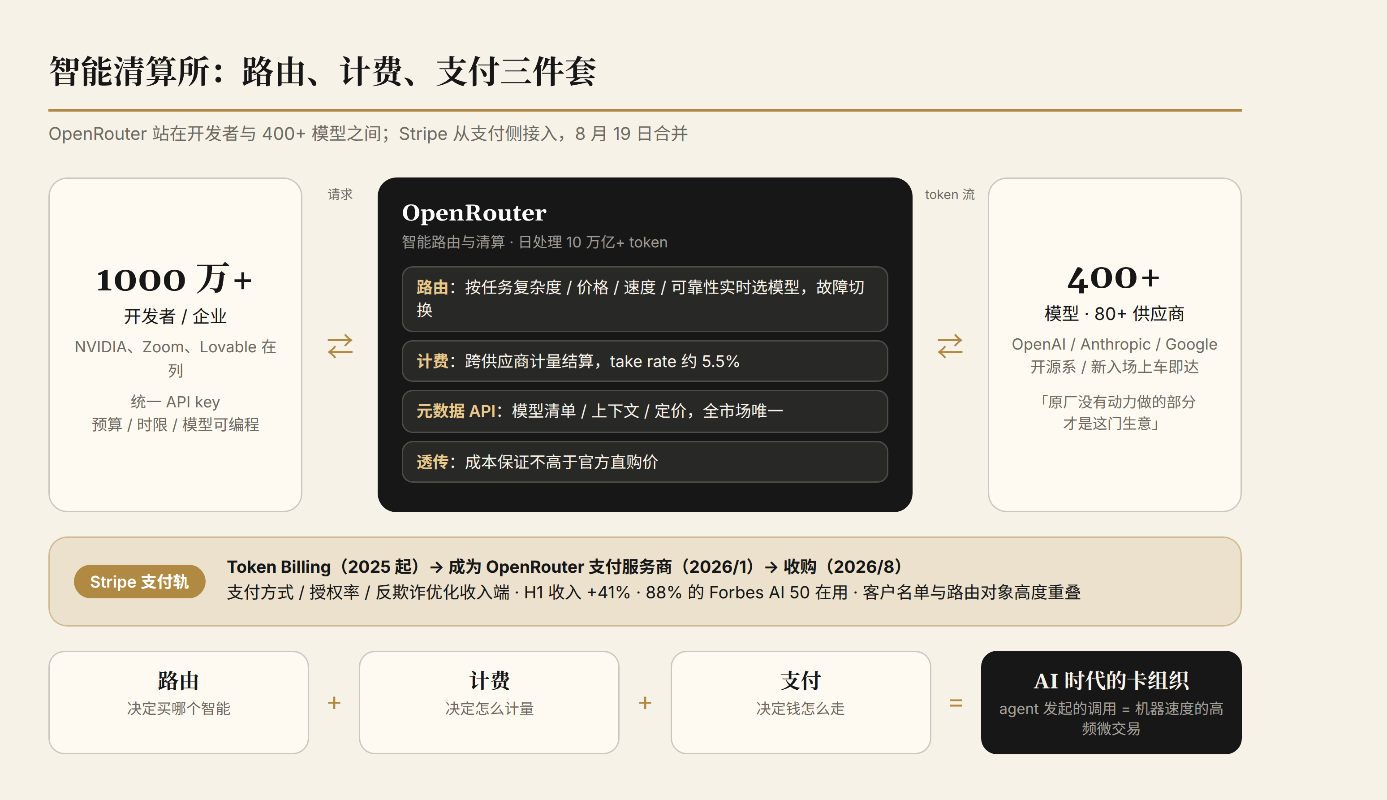Click the 决定钱怎么走 caption
Viewport: 1387px width, 800px height.
point(801,708)
